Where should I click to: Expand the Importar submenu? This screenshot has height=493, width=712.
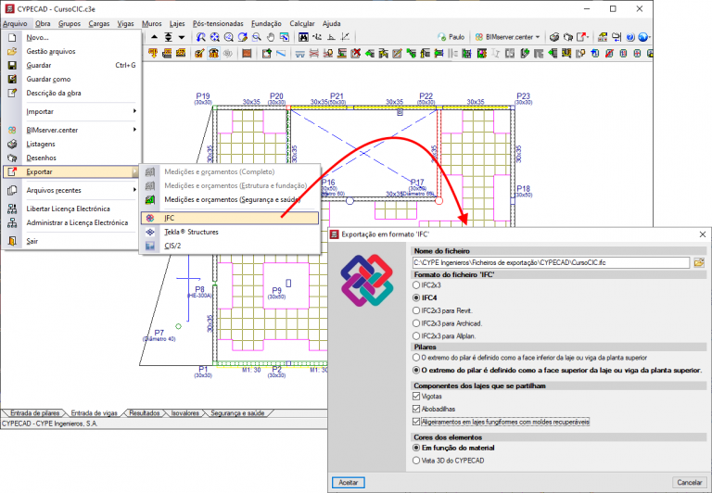(134, 111)
